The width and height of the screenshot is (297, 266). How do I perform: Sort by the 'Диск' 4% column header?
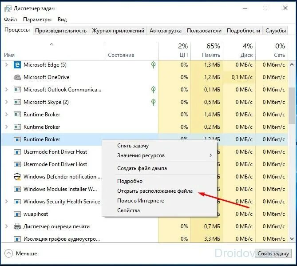(239, 50)
